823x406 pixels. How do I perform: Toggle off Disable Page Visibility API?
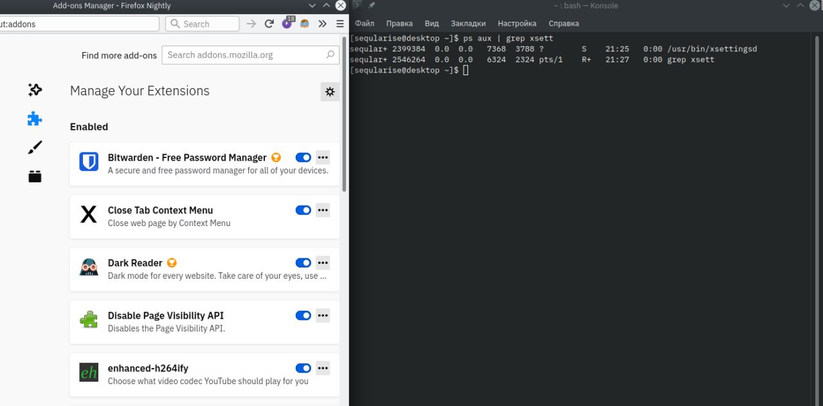pos(303,315)
